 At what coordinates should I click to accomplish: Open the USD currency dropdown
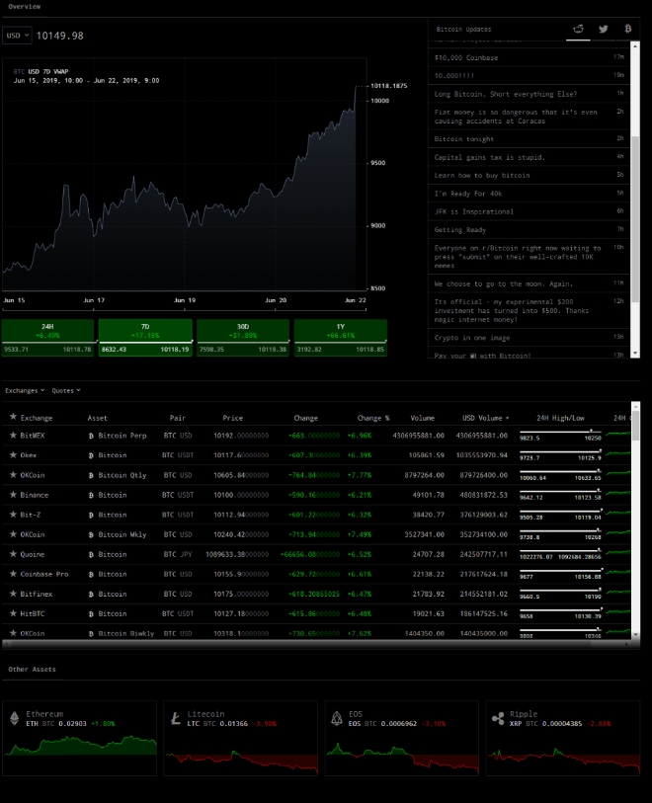18,36
